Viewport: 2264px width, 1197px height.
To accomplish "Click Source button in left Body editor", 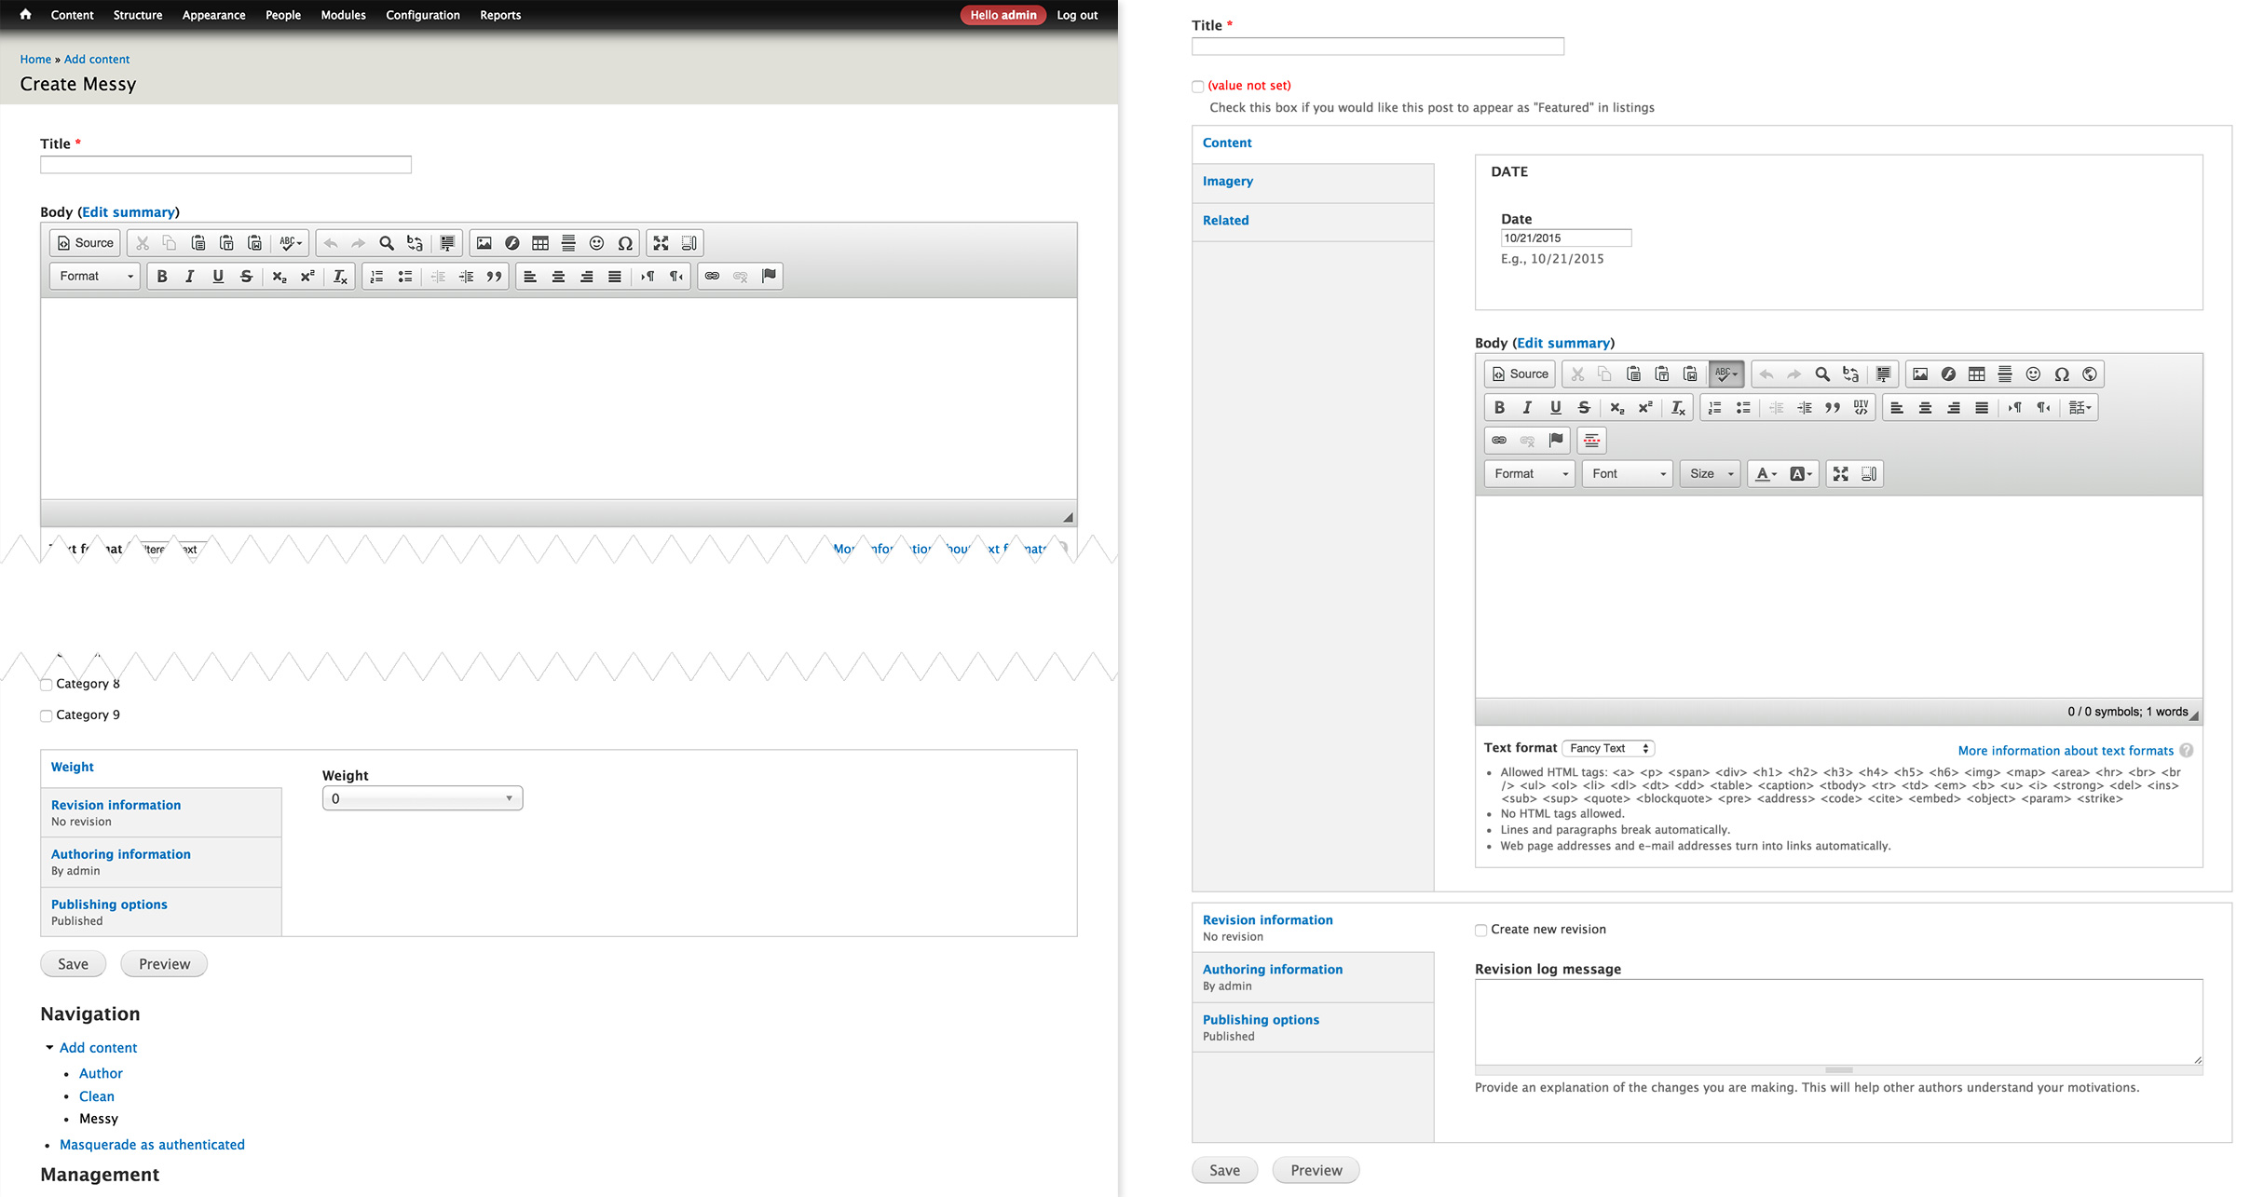I will [x=85, y=243].
